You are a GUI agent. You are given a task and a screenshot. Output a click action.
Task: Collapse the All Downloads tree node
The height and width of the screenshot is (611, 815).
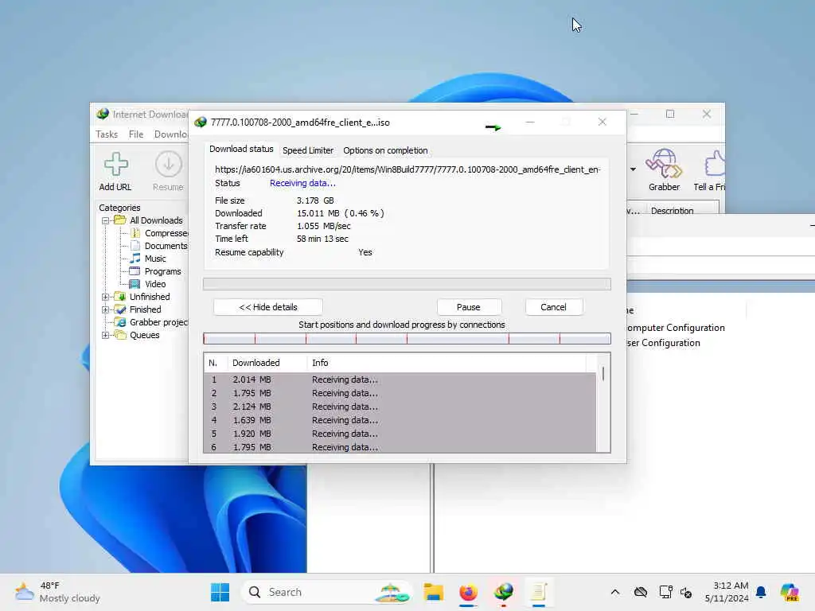pos(106,220)
